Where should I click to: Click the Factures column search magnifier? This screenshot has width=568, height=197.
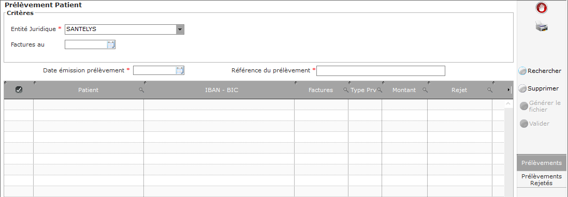coord(346,90)
